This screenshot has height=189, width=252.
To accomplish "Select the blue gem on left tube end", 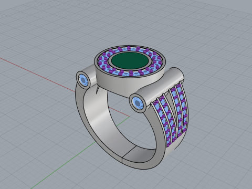I will coord(83,81).
